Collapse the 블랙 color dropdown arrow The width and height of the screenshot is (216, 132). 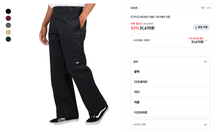coord(205,62)
